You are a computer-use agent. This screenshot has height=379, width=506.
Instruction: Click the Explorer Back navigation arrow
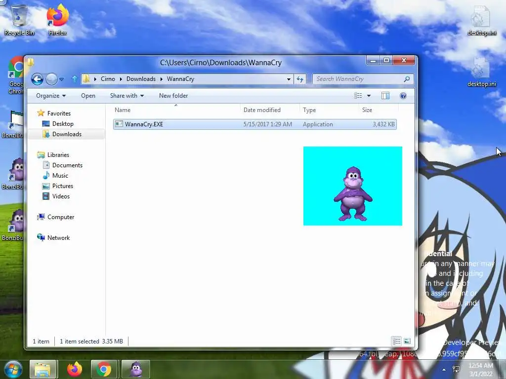37,79
